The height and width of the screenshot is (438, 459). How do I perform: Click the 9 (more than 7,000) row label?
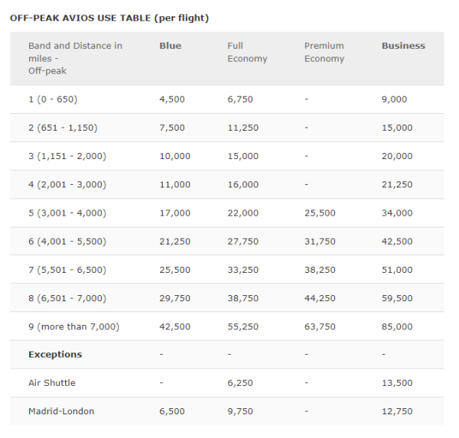pos(73,326)
